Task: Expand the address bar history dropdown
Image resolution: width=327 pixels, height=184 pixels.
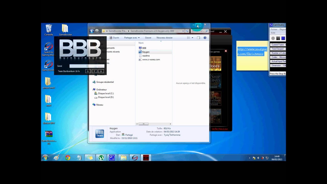Action: [x=183, y=31]
